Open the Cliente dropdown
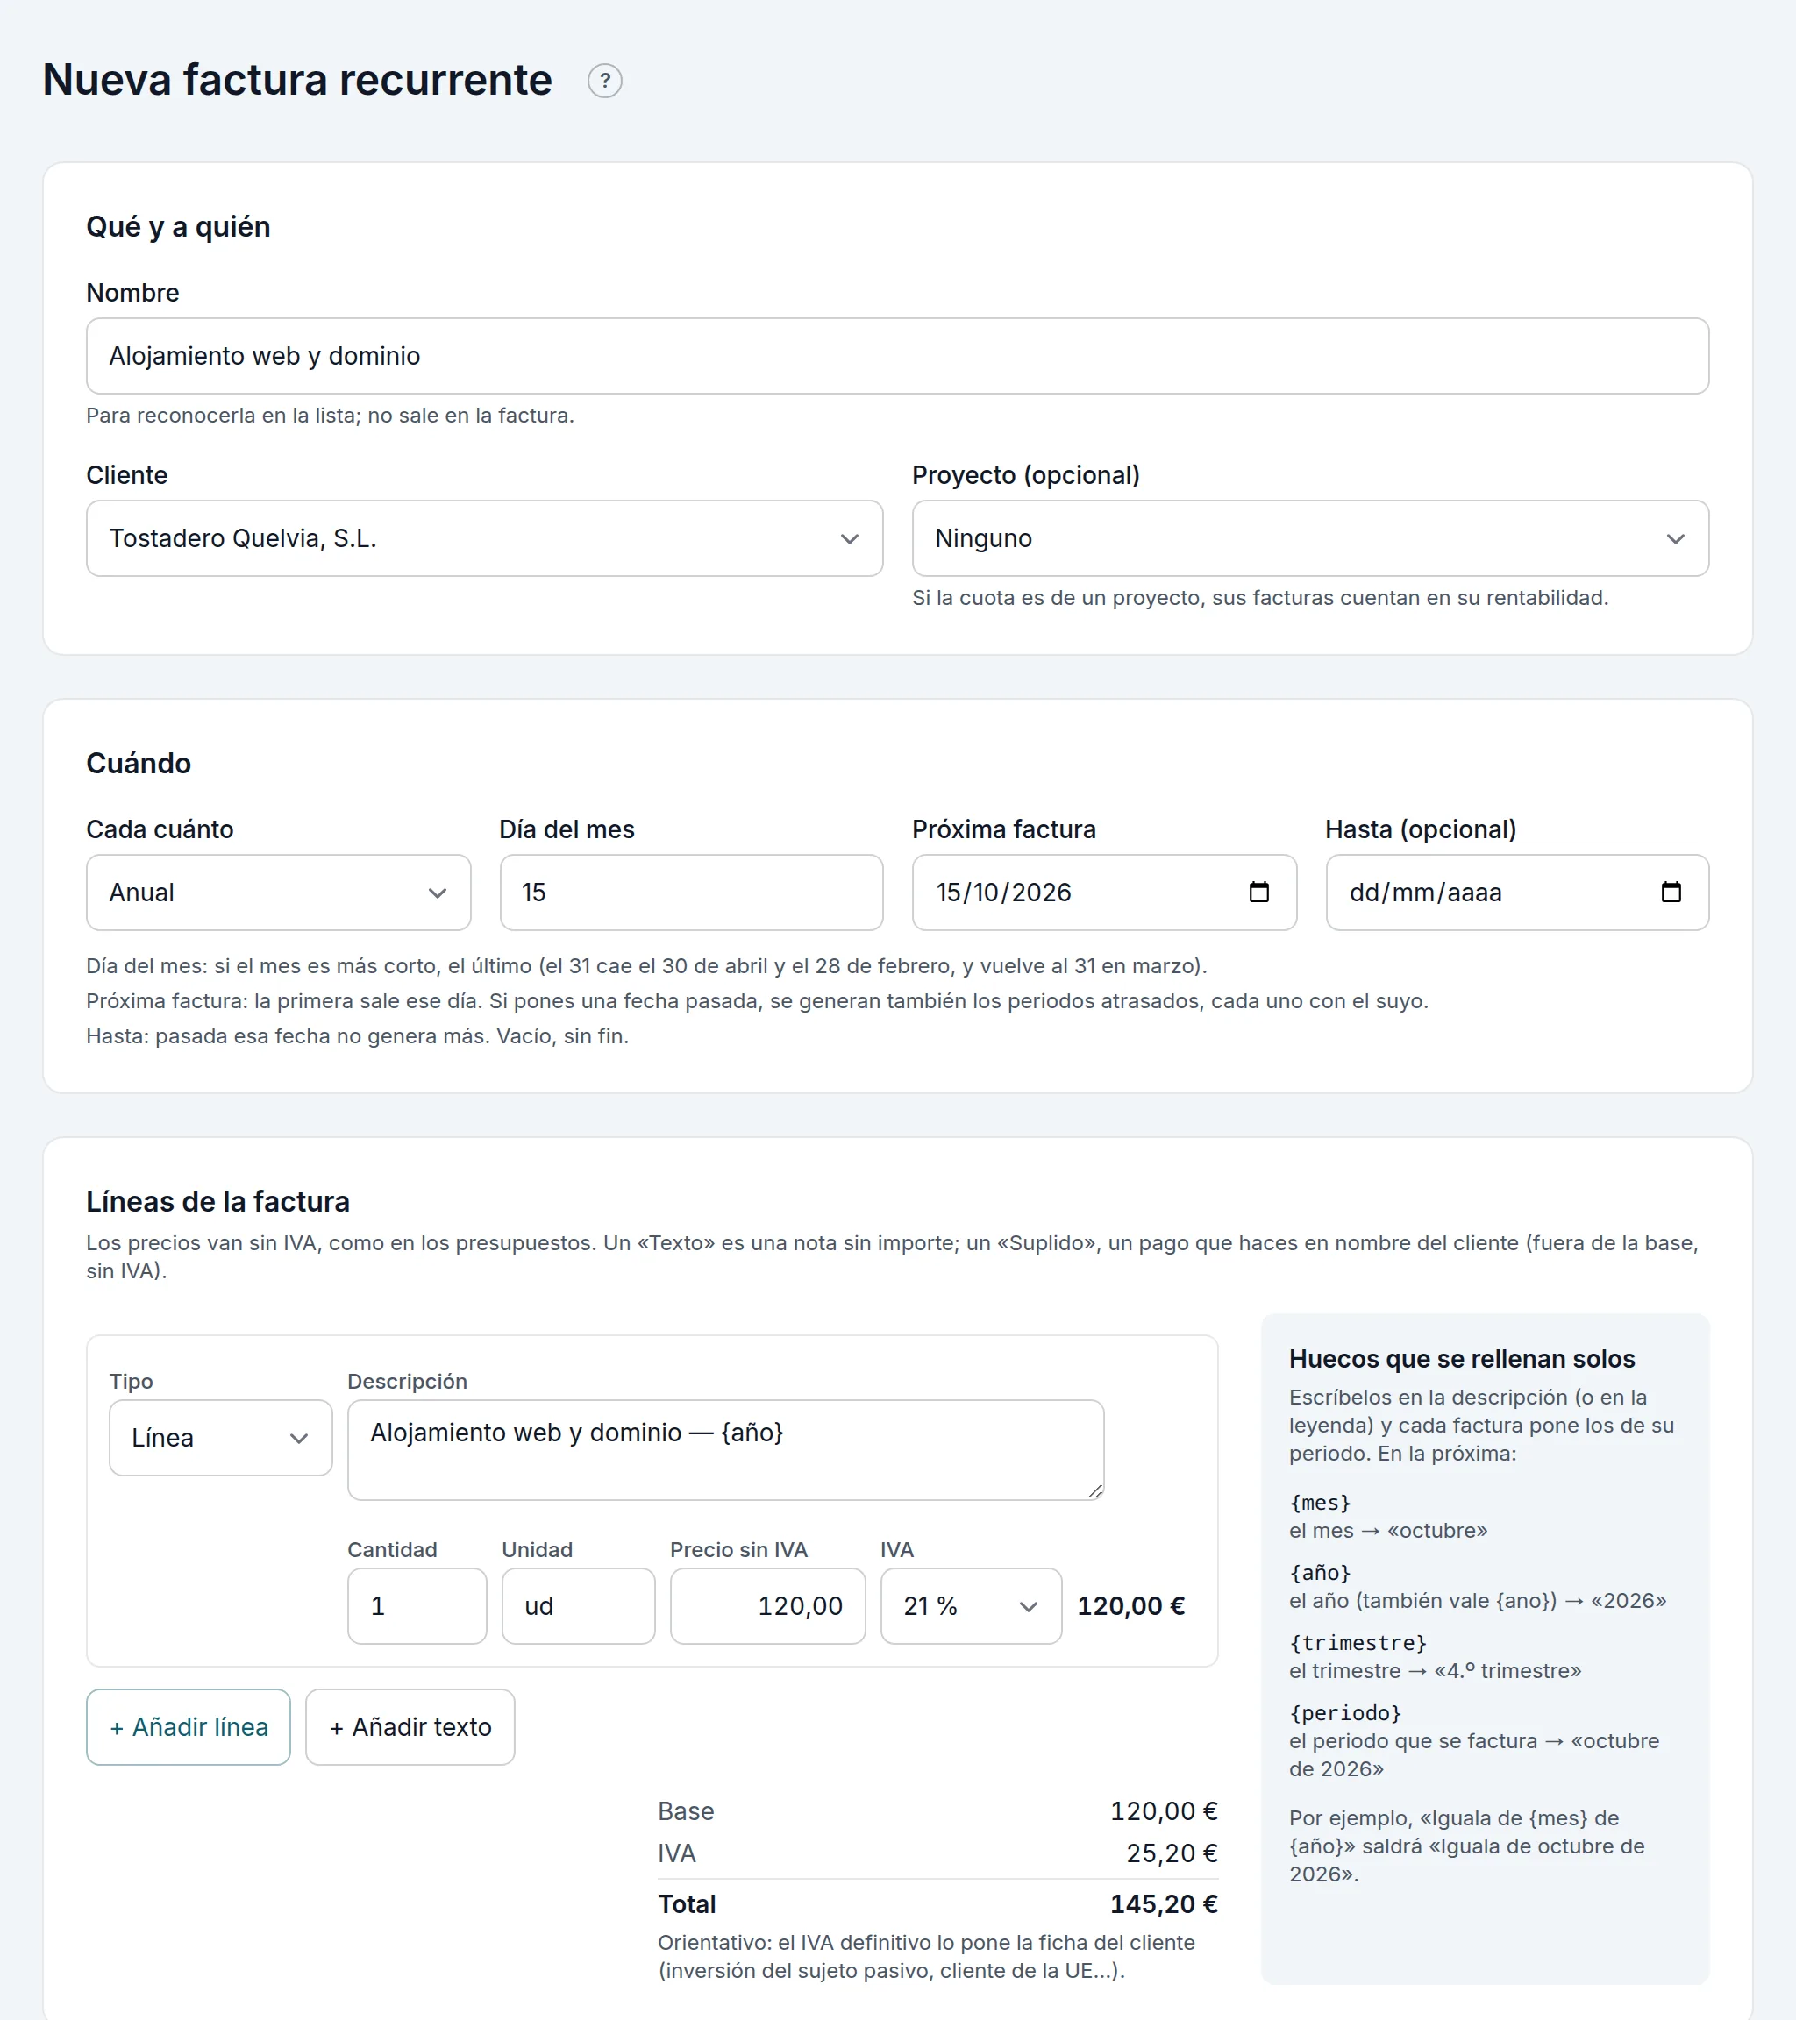 pyautogui.click(x=484, y=538)
